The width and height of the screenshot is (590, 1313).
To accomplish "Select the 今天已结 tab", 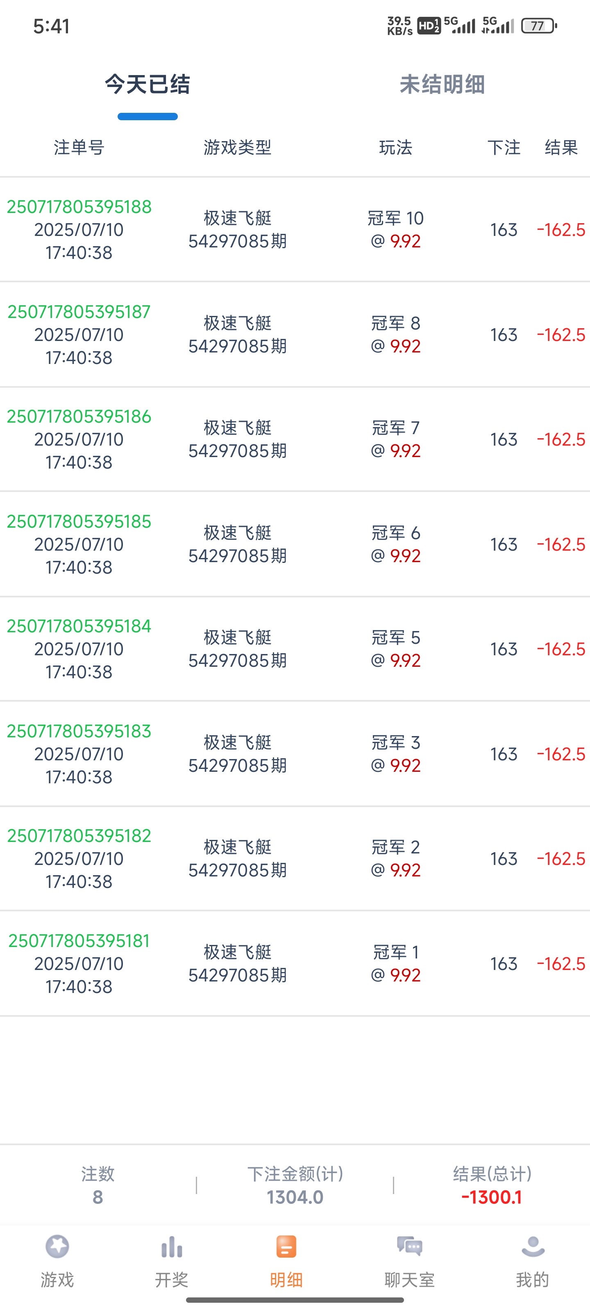I will pos(147,85).
